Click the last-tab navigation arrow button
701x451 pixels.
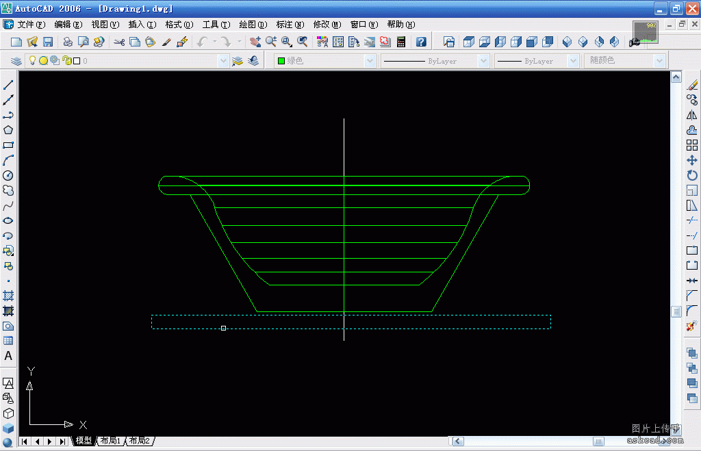(62, 441)
